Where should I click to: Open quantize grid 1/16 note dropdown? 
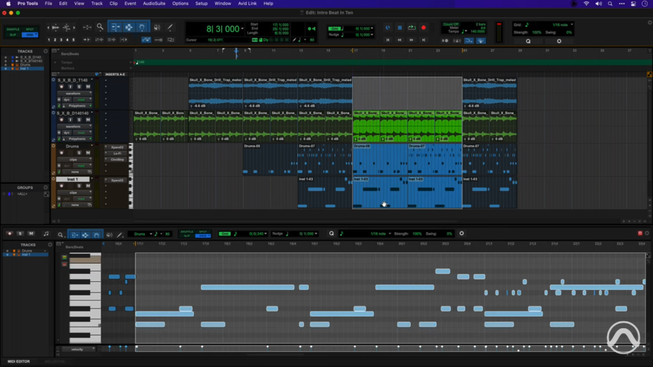click(x=572, y=25)
